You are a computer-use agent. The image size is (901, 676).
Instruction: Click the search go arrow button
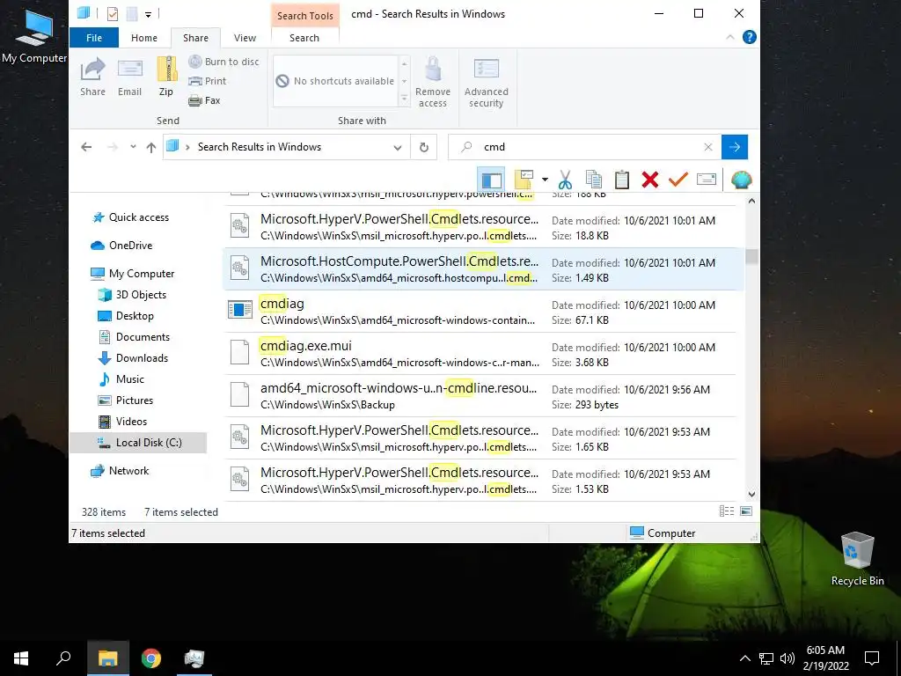pos(735,147)
